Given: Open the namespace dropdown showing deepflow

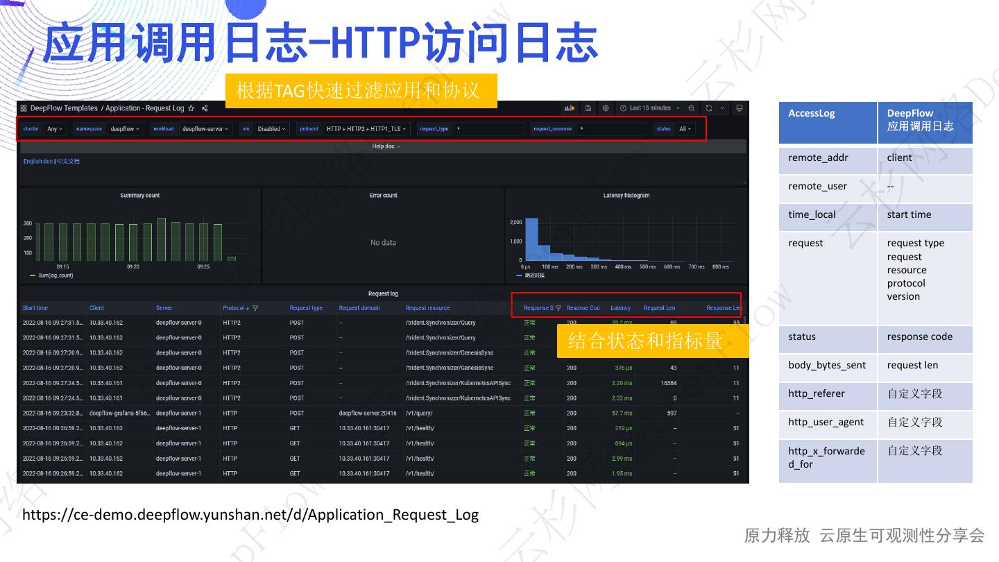Looking at the screenshot, I should [125, 129].
